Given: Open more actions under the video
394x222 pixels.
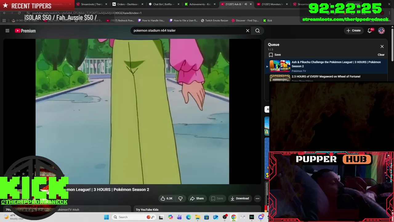Looking at the screenshot, I should tap(257, 199).
